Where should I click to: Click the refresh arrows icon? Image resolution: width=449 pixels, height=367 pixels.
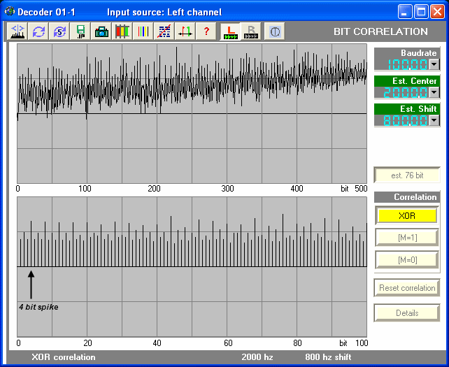pos(38,31)
